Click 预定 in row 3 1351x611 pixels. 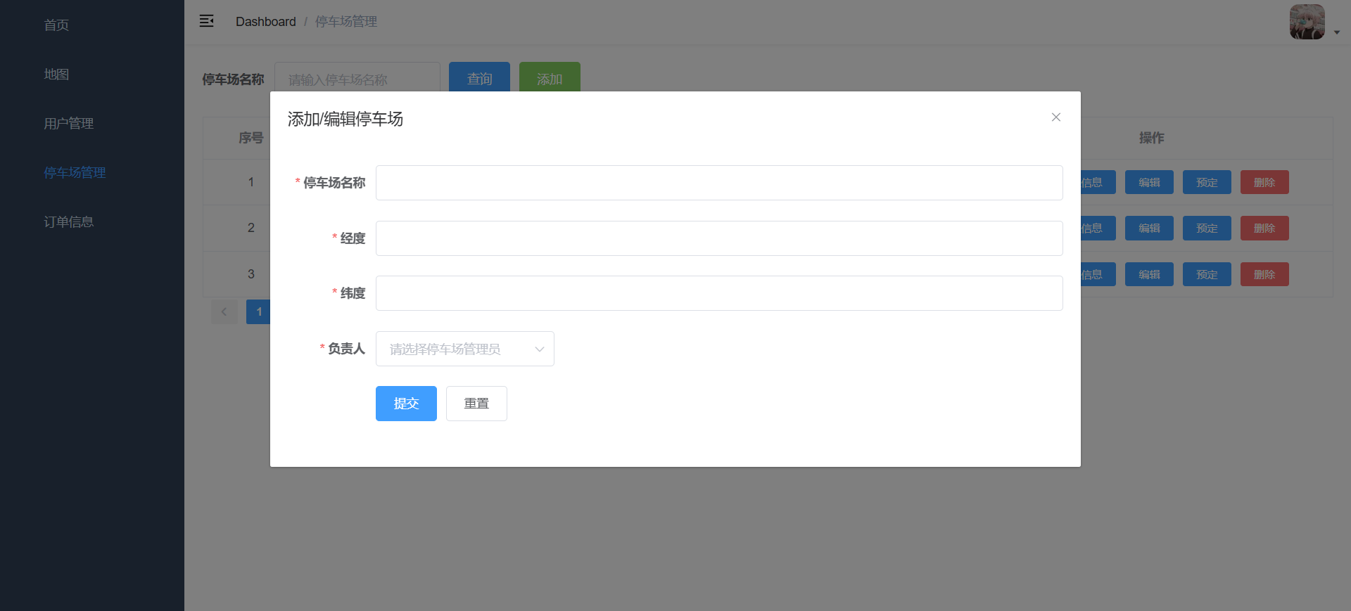(1207, 274)
